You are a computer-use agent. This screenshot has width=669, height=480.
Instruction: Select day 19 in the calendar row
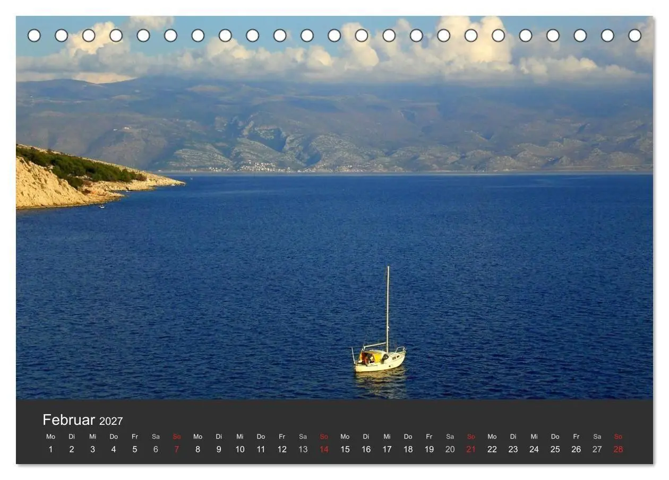pos(429,449)
